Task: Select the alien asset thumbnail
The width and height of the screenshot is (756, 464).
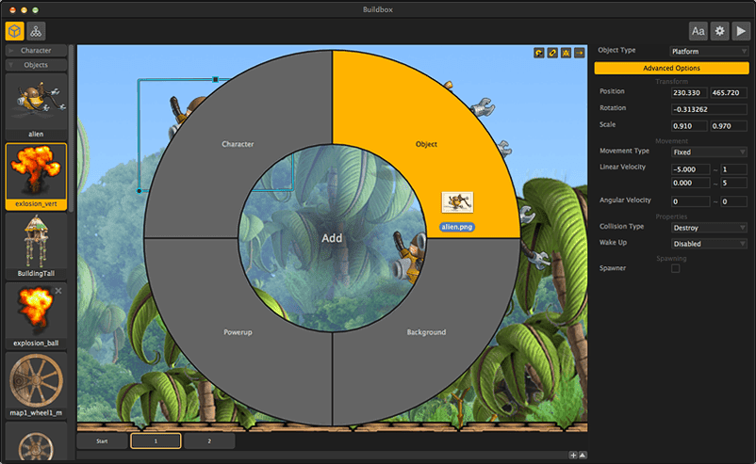Action: [x=36, y=106]
